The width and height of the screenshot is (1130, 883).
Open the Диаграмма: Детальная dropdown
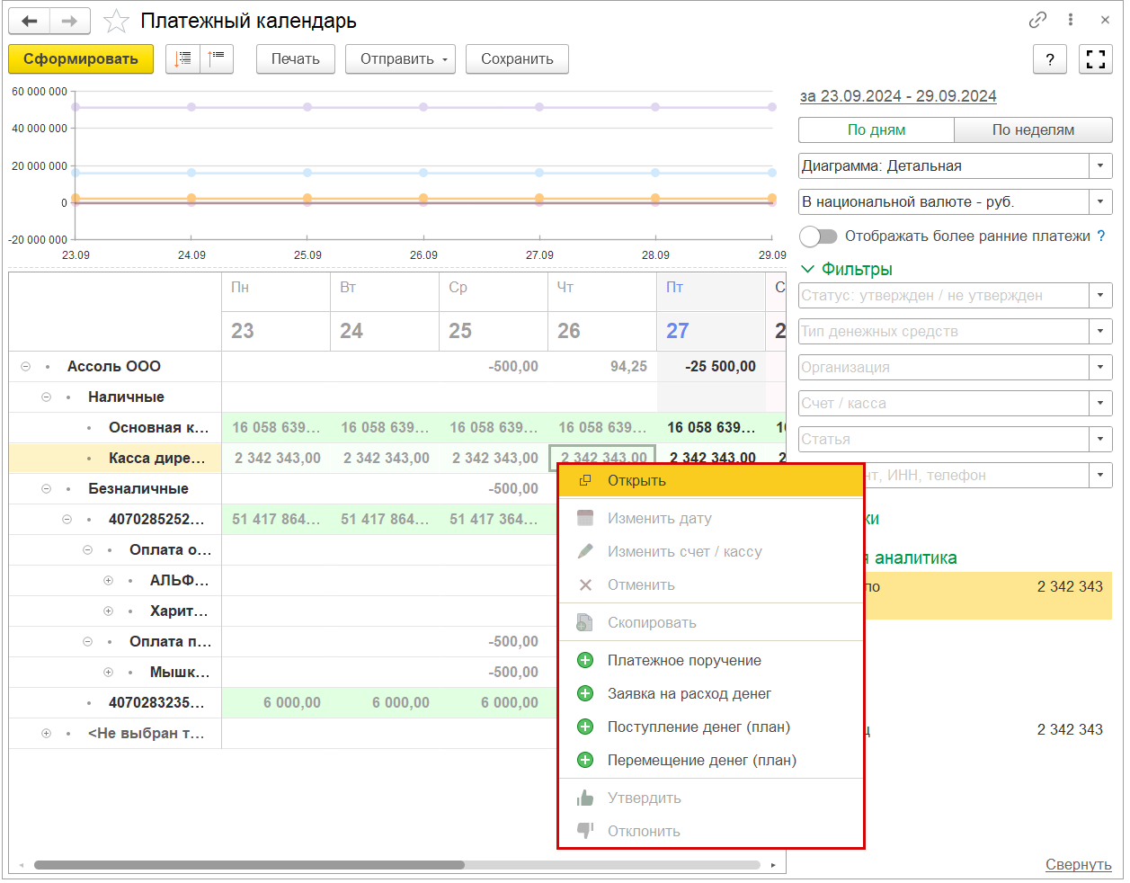pos(1100,165)
